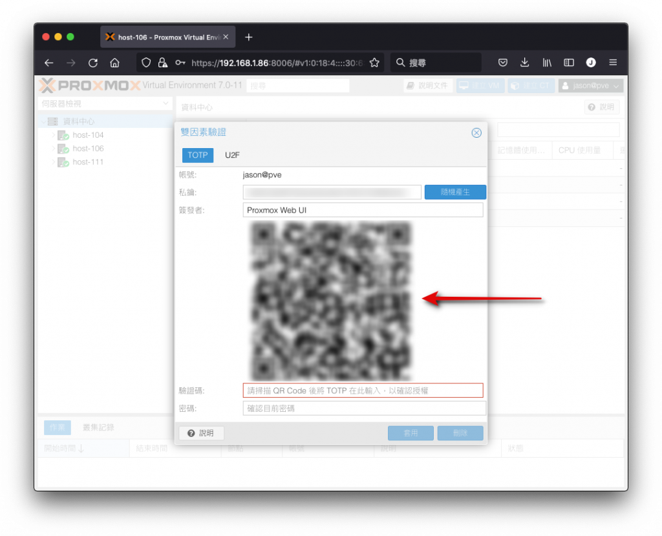Screen dimensions: 662x536
Task: Switch to the U2F tab
Action: coord(232,155)
